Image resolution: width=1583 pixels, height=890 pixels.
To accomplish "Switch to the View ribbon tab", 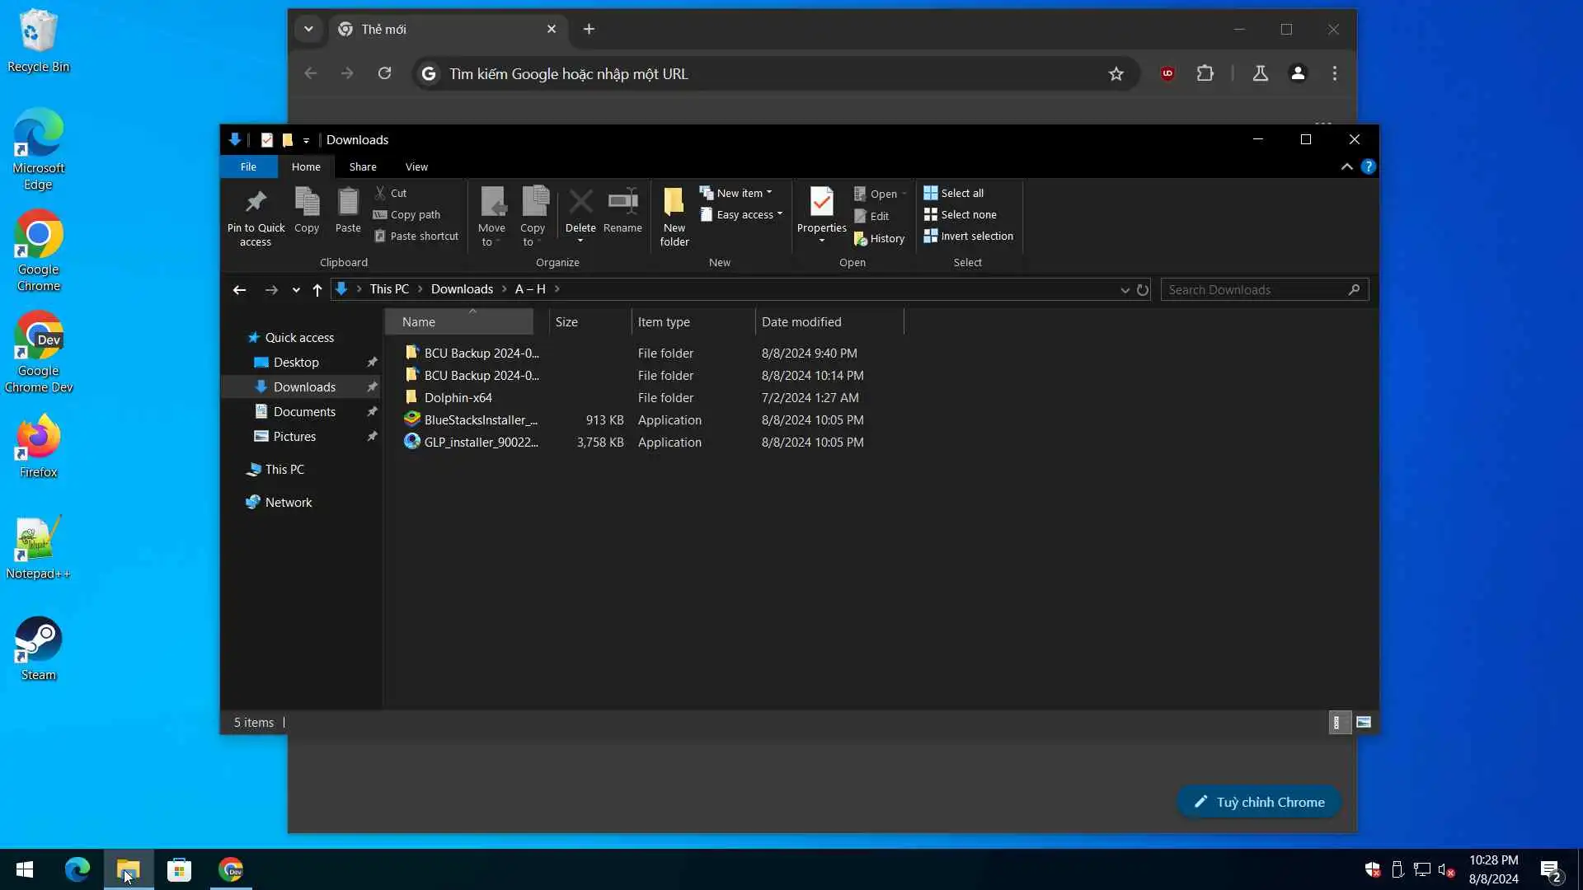I will [x=416, y=167].
